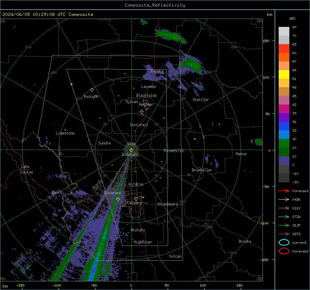This screenshot has width=310, height=290.
Task: Click the Lake Louise label
Action: pos(27,169)
